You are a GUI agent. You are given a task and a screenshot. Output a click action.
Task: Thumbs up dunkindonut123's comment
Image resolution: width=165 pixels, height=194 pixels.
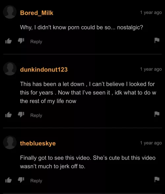8,115
